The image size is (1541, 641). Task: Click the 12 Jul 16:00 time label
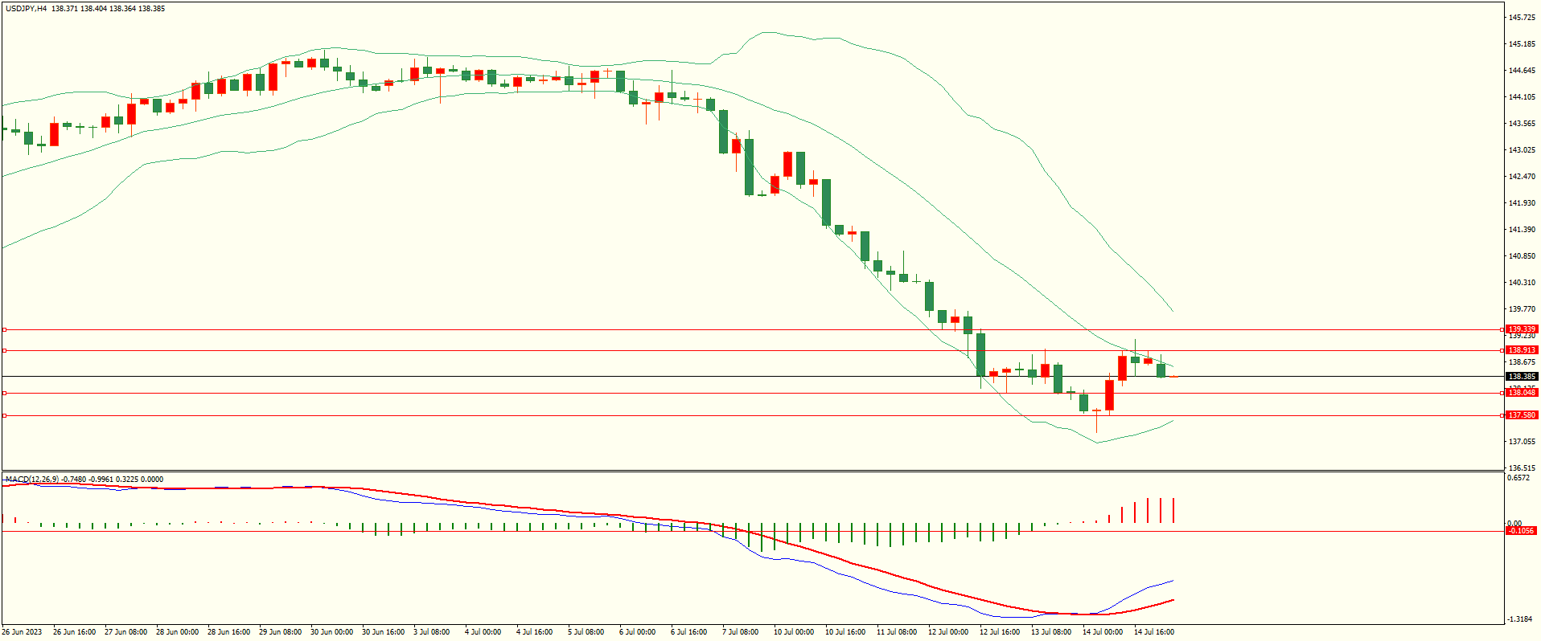coord(1000,632)
